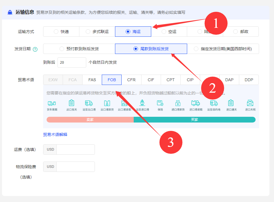Click the help icon beside 发货日期

[x=35, y=49]
